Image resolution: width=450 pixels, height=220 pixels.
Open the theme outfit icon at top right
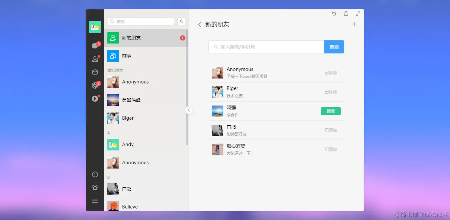pyautogui.click(x=334, y=14)
